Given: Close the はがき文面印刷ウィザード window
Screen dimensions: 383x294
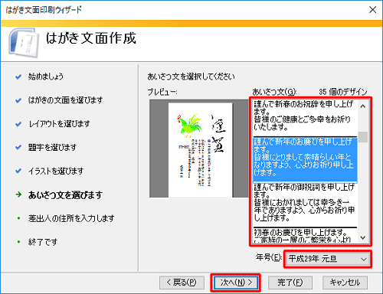Looking at the screenshot, I should pyautogui.click(x=373, y=10).
